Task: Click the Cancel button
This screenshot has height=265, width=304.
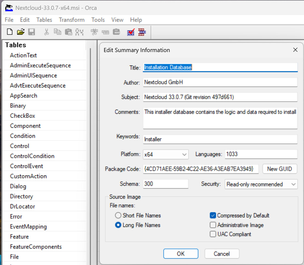Action: [222, 253]
